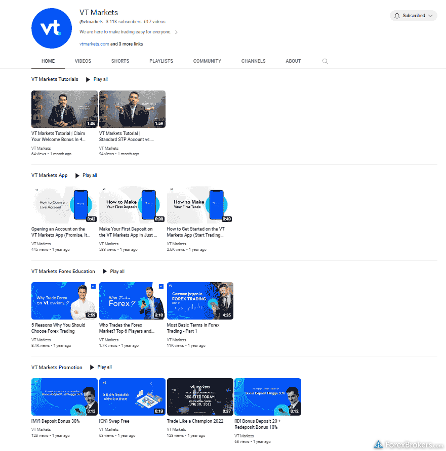Play the [MY] Deposit Bonus 30% thumbnail
Screen dimensions: 446x451
tap(64, 397)
